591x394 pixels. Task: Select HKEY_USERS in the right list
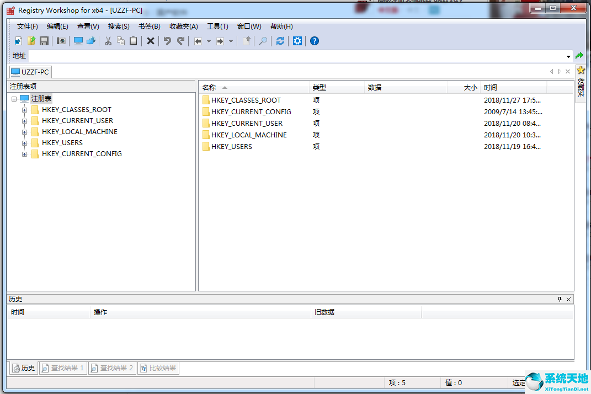(231, 147)
